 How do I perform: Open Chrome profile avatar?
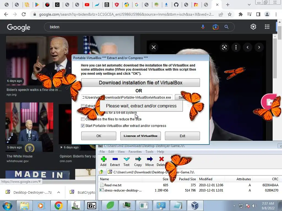(267, 14)
